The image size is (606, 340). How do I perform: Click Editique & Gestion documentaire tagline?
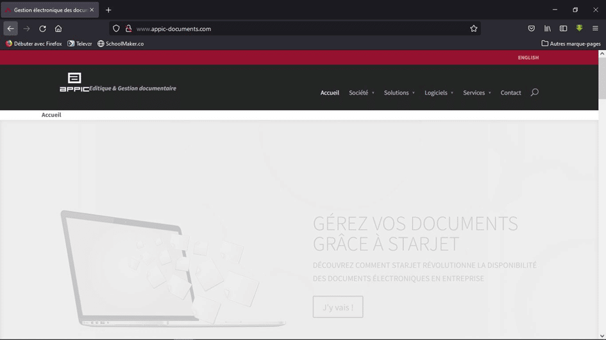[133, 88]
